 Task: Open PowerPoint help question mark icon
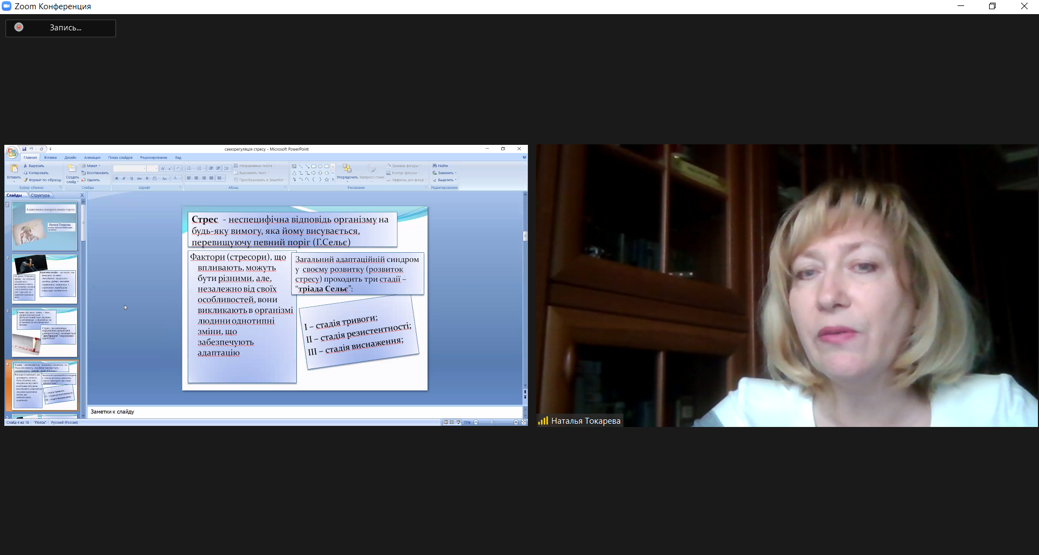click(x=524, y=157)
